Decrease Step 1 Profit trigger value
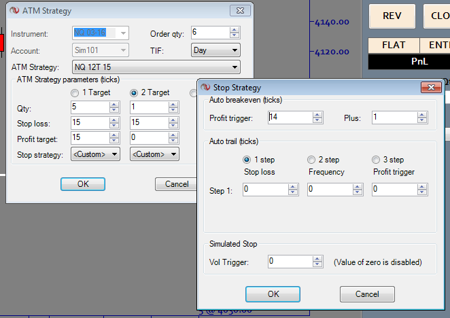This screenshot has height=318, width=450. click(422, 192)
